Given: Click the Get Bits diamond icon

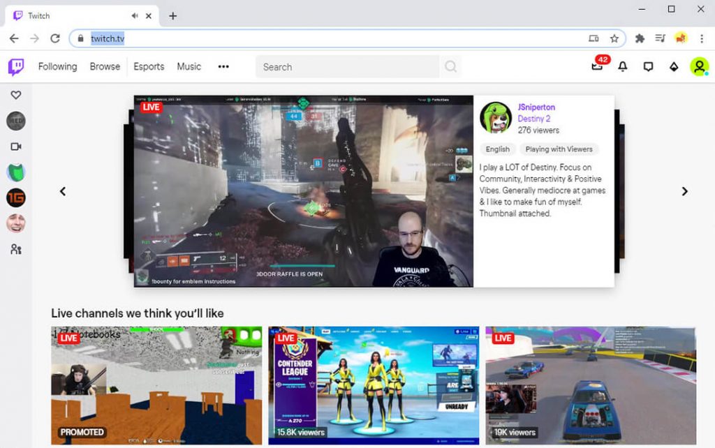Looking at the screenshot, I should tap(674, 67).
